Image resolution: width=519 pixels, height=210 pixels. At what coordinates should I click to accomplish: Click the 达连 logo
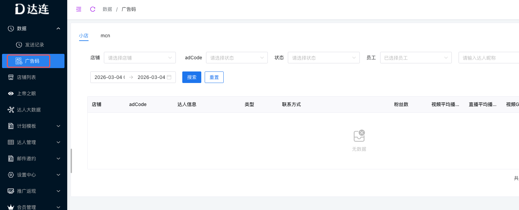(32, 9)
